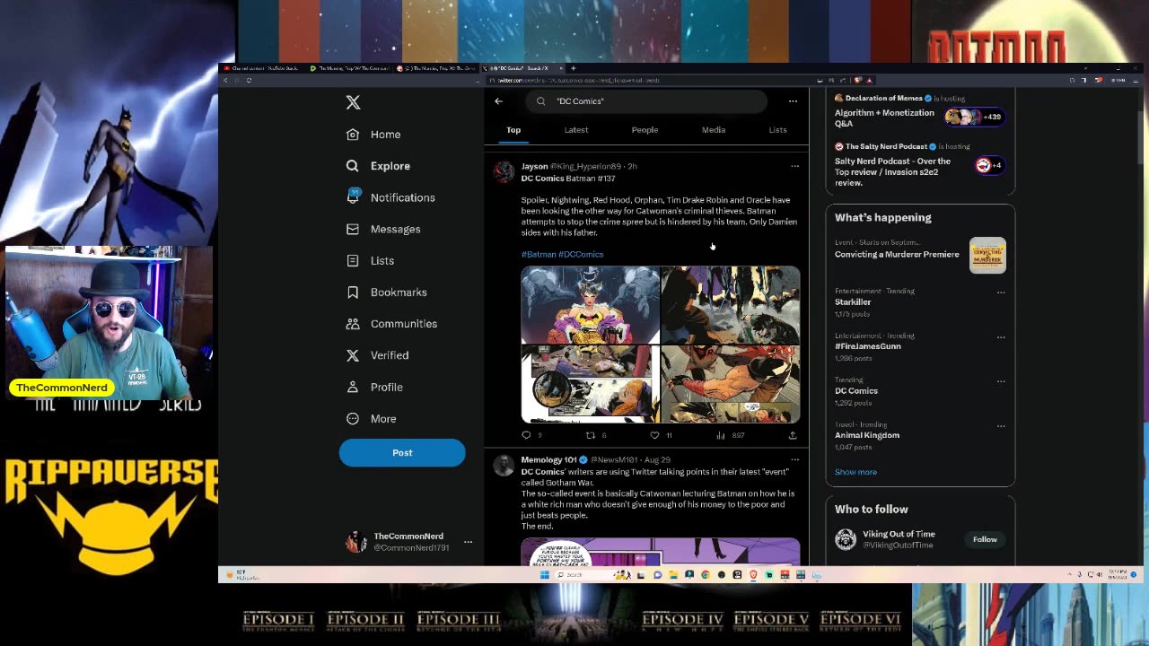
Task: Reply to Jayson's Batman #137 post
Action: (527, 435)
